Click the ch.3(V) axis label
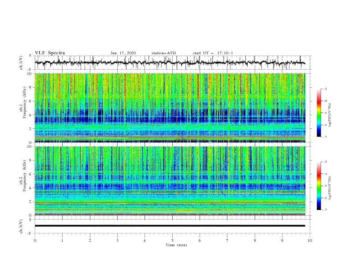 (21, 226)
